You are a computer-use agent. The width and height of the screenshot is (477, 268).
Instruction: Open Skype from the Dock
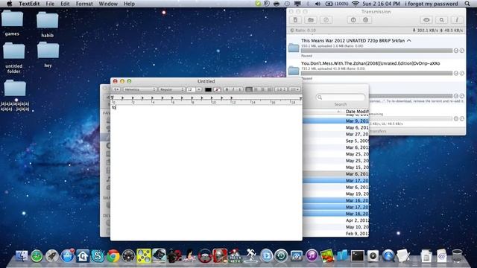tap(98, 256)
